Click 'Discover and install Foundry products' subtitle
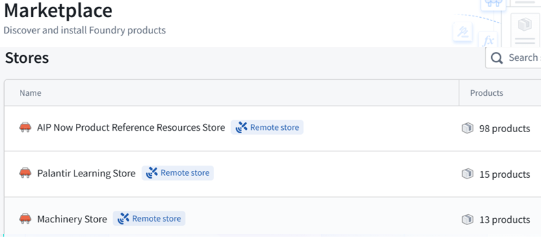541x249 pixels. coord(85,30)
